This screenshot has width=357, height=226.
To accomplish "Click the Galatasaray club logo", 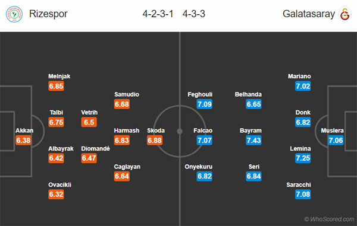I will pyautogui.click(x=345, y=14).
